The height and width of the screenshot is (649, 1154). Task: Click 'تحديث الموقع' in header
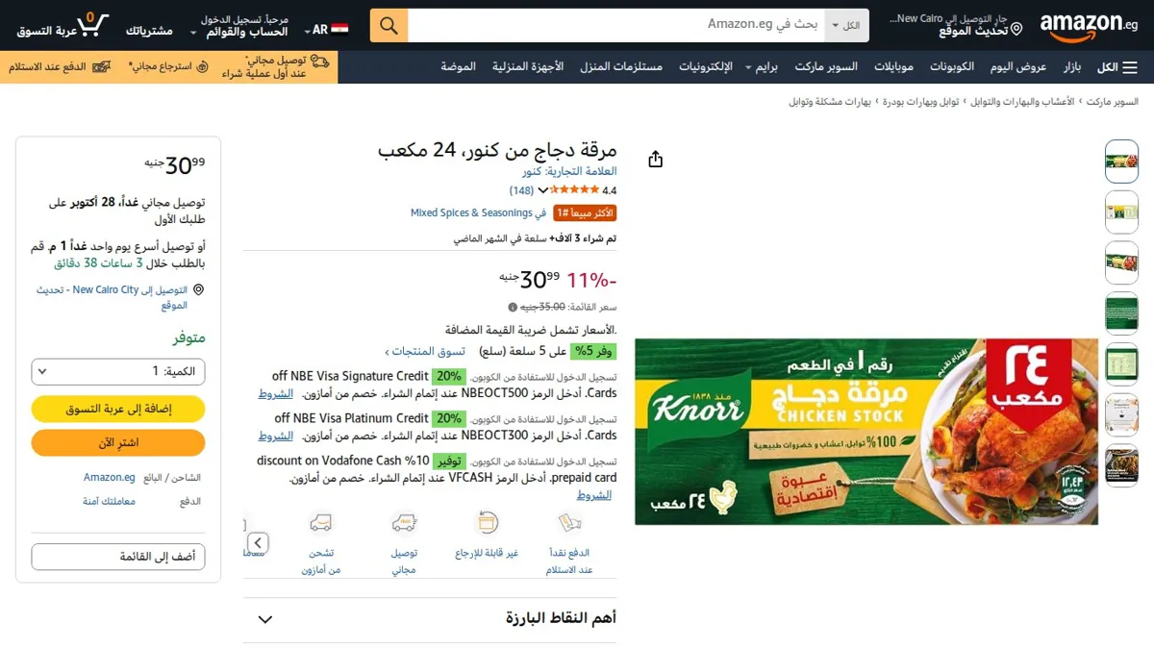tap(973, 31)
